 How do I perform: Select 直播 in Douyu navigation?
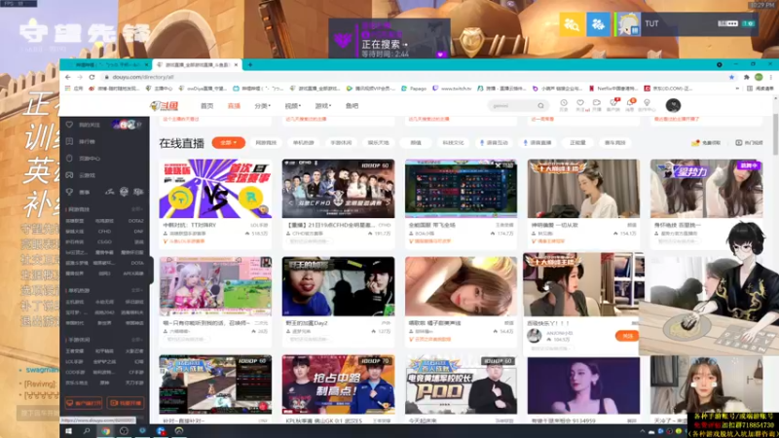pyautogui.click(x=234, y=106)
